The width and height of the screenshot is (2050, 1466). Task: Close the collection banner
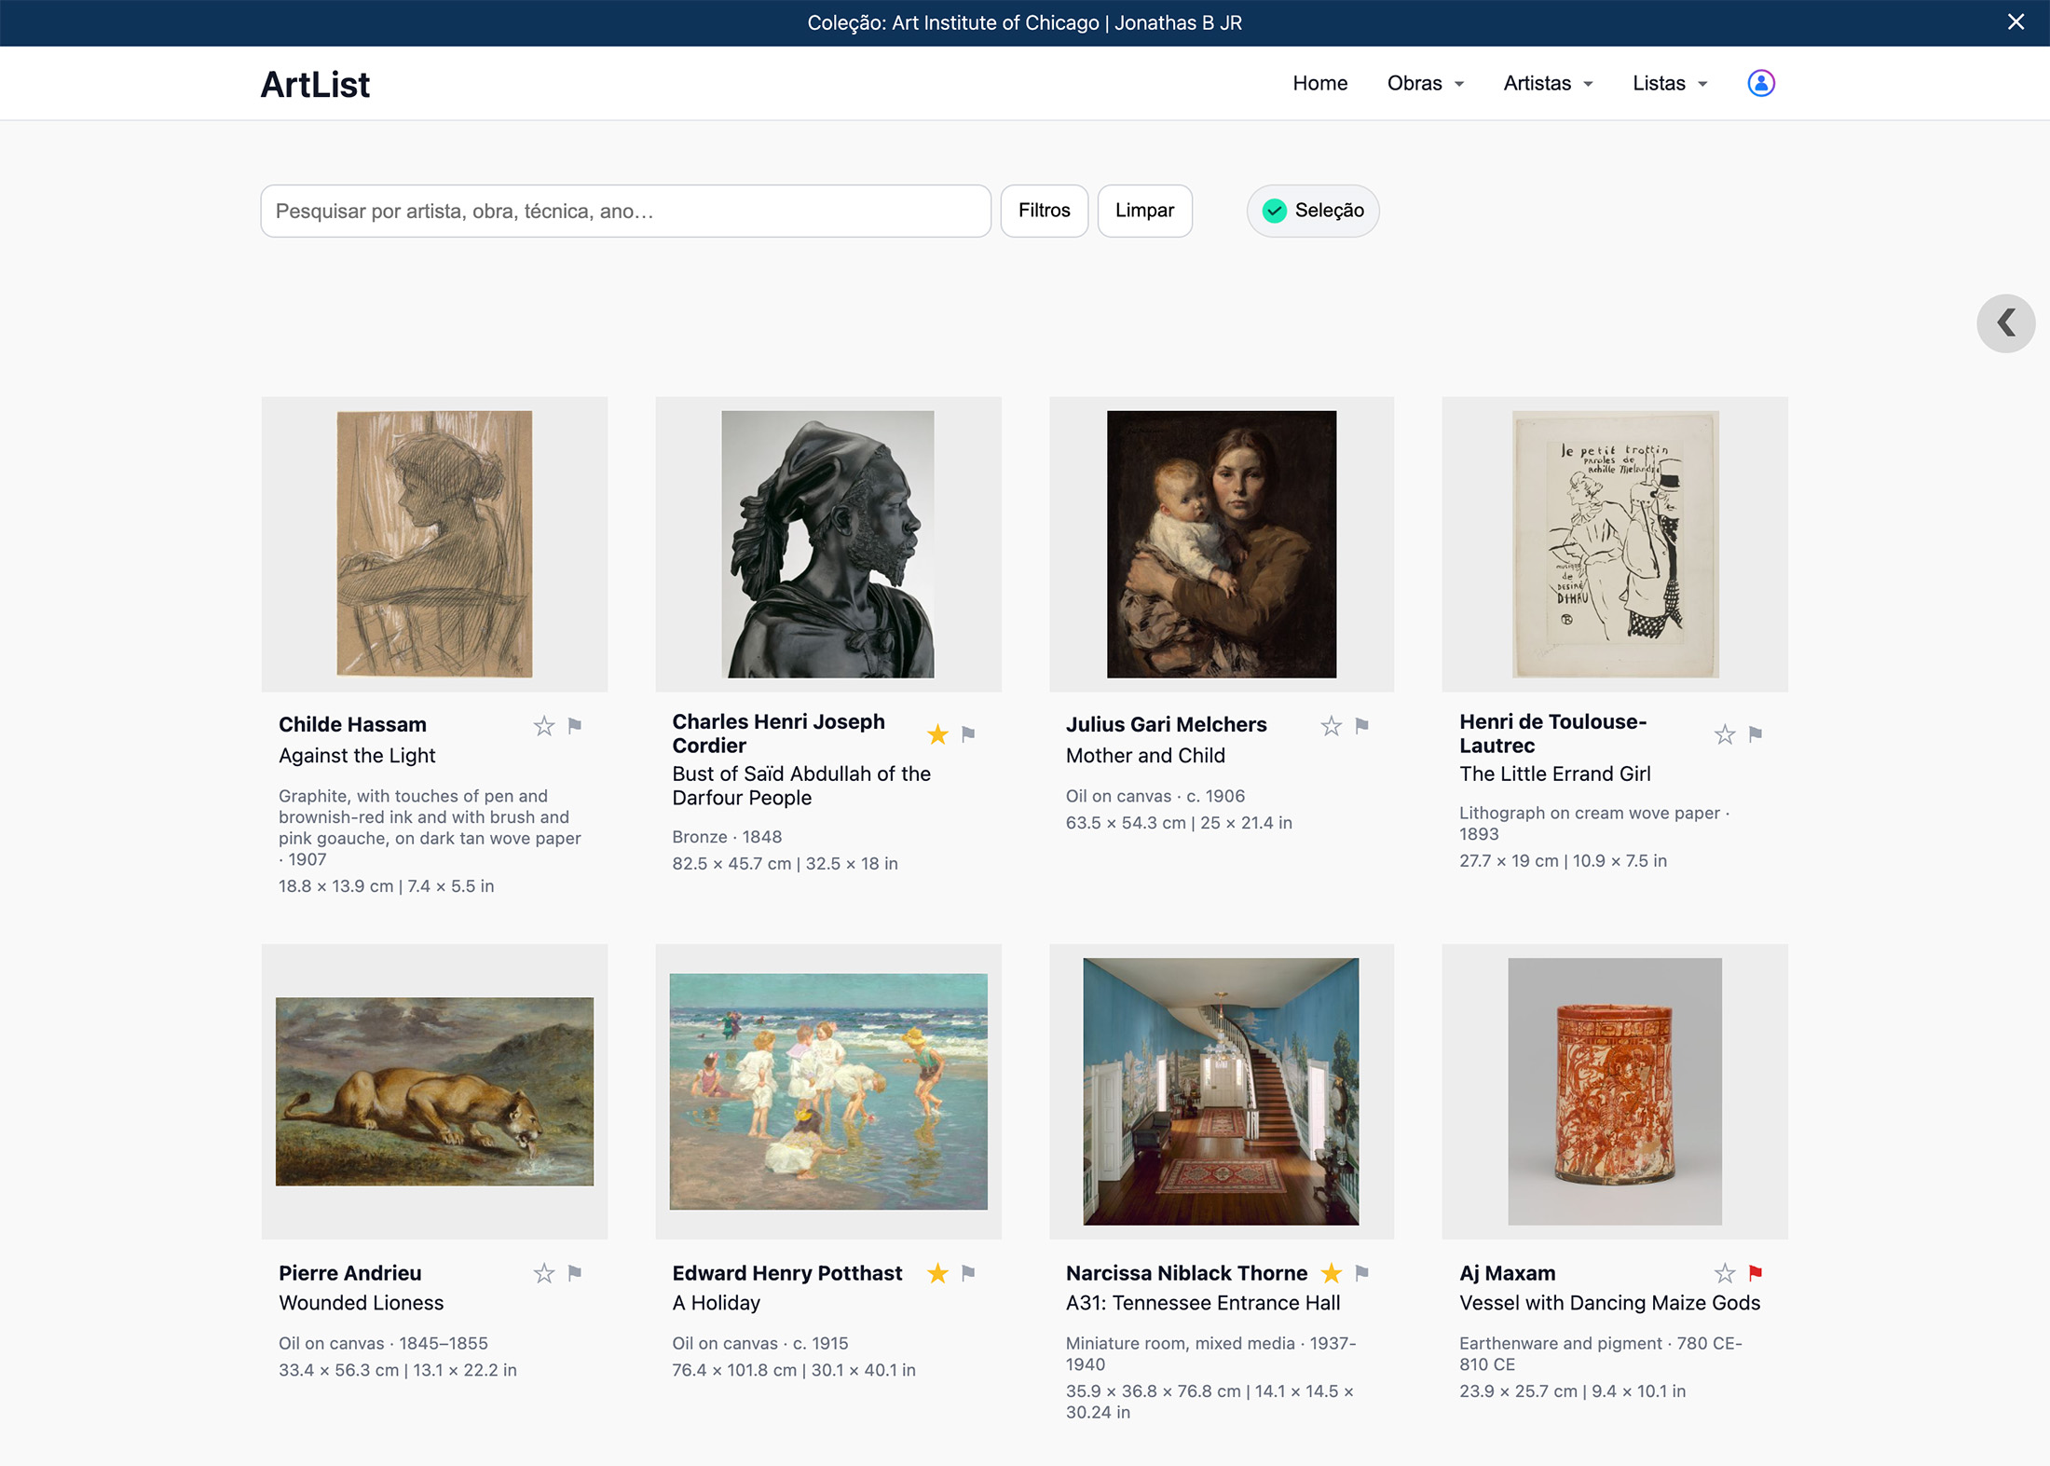coord(2016,22)
